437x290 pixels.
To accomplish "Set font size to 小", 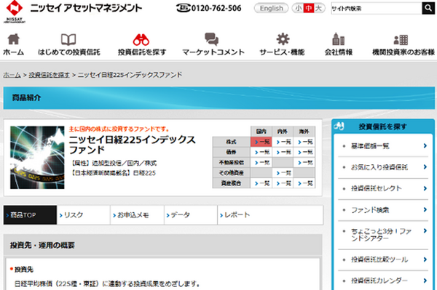I will pyautogui.click(x=298, y=8).
